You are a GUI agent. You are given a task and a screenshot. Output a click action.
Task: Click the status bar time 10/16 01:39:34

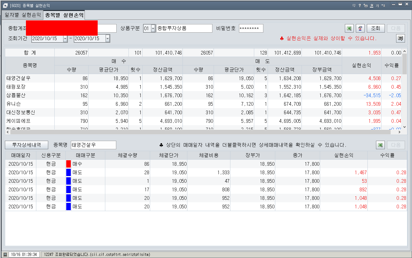click(x=24, y=254)
